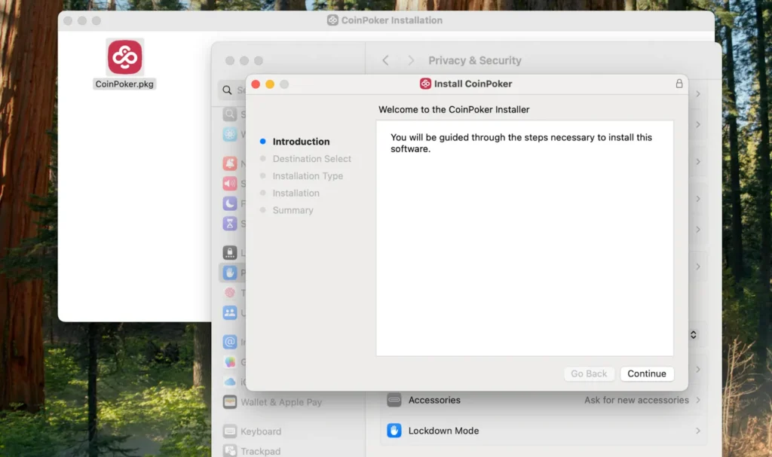Click the search magnifier icon in Settings
The image size is (772, 457).
pyautogui.click(x=227, y=90)
